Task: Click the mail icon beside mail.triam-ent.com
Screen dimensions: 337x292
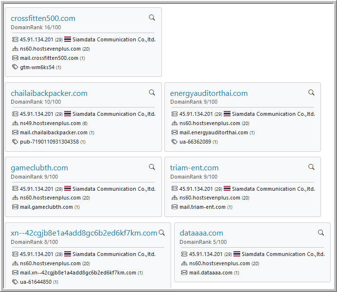Action: pyautogui.click(x=175, y=207)
